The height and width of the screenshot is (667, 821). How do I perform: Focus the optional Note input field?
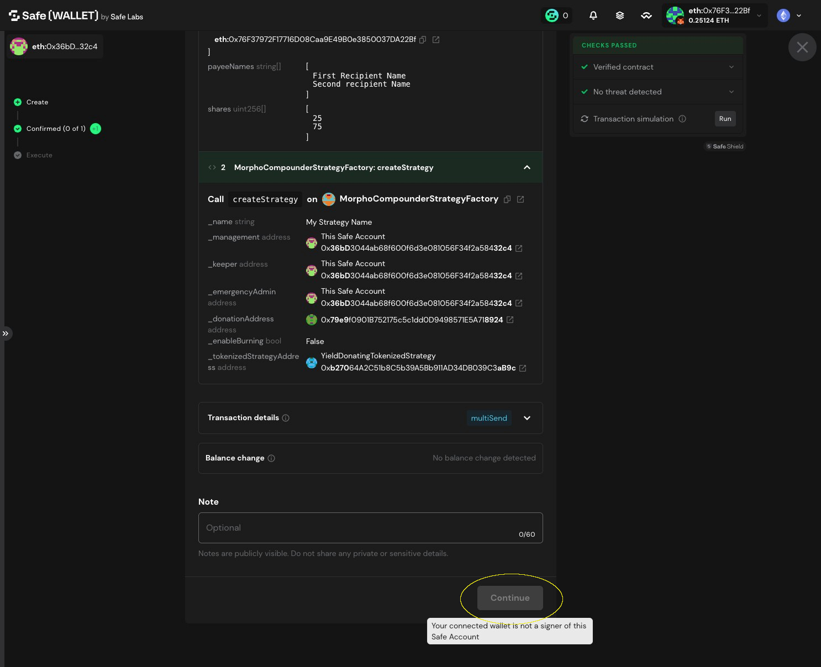click(x=371, y=528)
